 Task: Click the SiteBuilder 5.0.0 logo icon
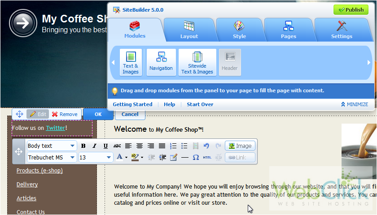117,10
